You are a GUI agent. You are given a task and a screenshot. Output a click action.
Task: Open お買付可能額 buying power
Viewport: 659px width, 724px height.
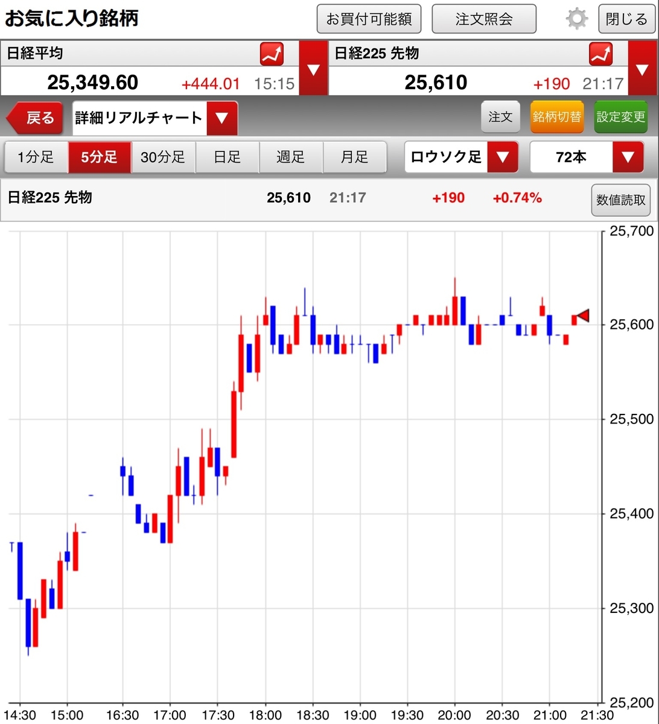pos(369,19)
